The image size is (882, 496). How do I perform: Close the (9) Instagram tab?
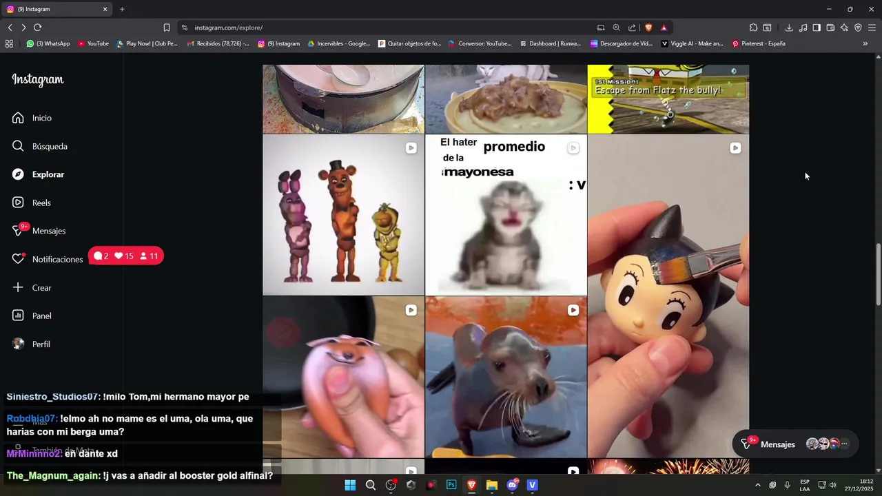click(105, 9)
